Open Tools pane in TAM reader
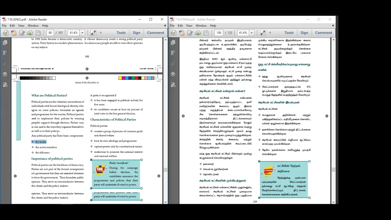The height and width of the screenshot is (220, 391). tap(289, 33)
